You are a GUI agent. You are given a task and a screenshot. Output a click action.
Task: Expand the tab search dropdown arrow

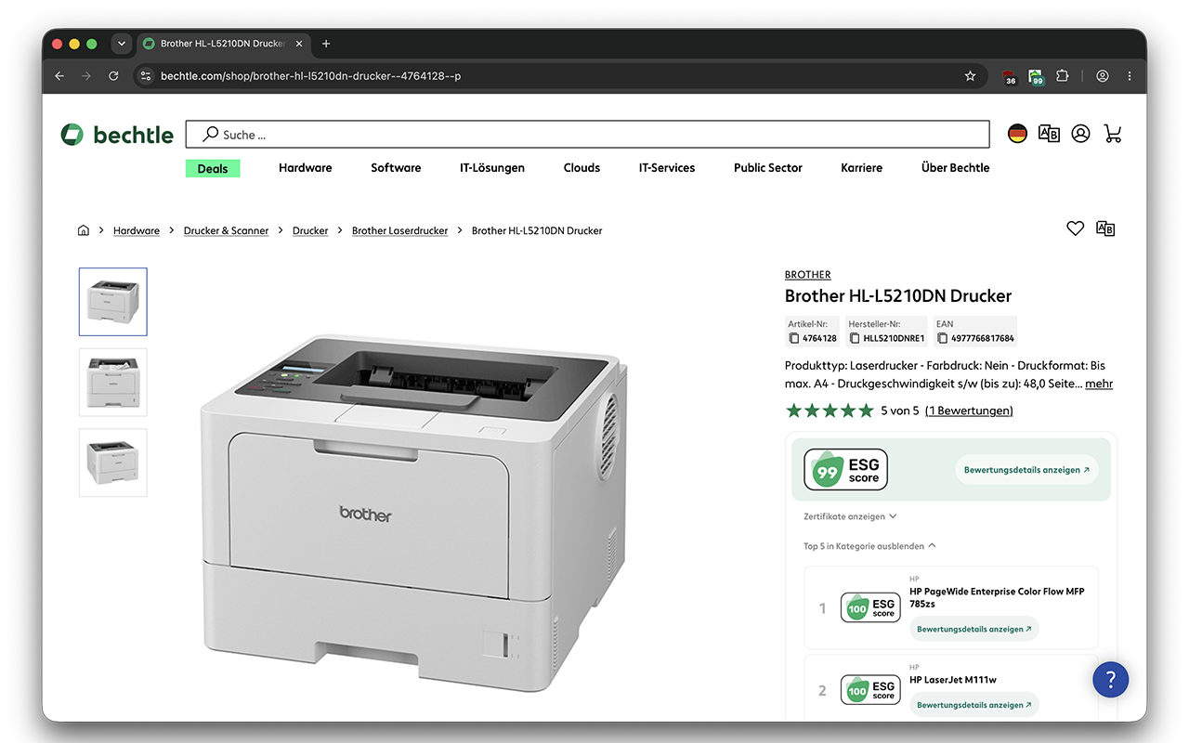(x=121, y=44)
